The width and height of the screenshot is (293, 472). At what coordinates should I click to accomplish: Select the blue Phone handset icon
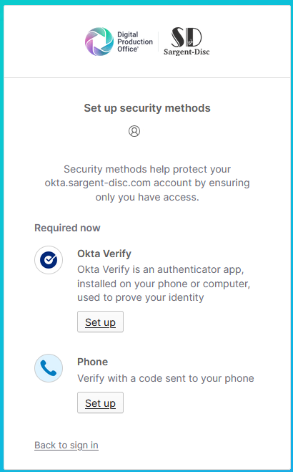[x=49, y=368]
